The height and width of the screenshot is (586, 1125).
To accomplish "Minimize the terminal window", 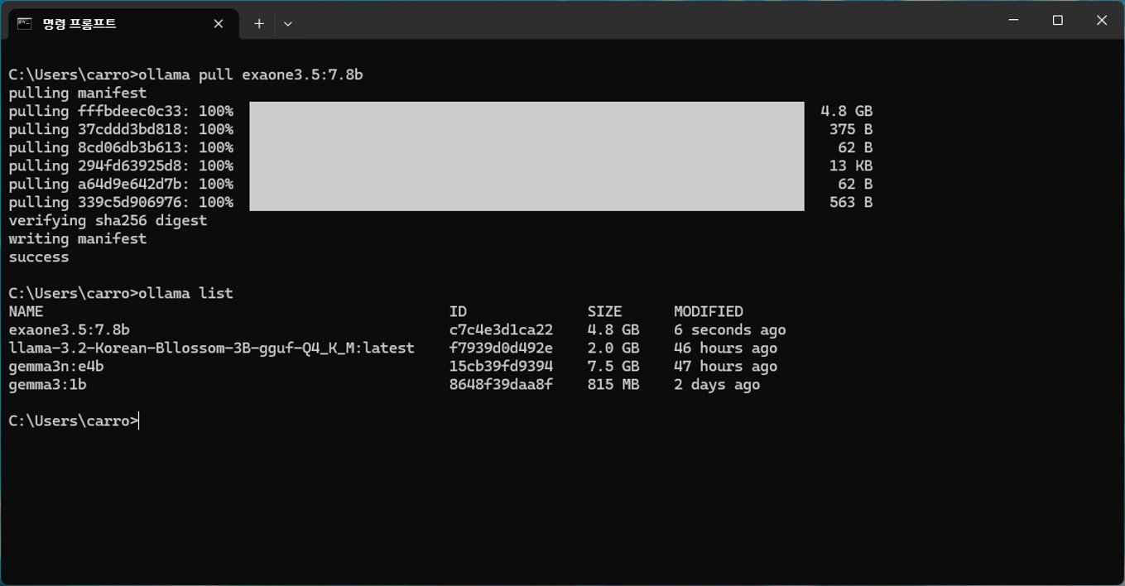I will click(x=1013, y=20).
